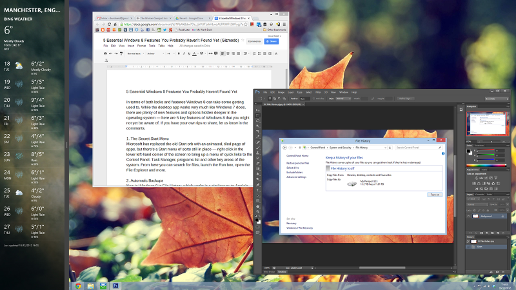Select the Rectangular Marquee tool
This screenshot has height=290, width=516.
coord(257,115)
